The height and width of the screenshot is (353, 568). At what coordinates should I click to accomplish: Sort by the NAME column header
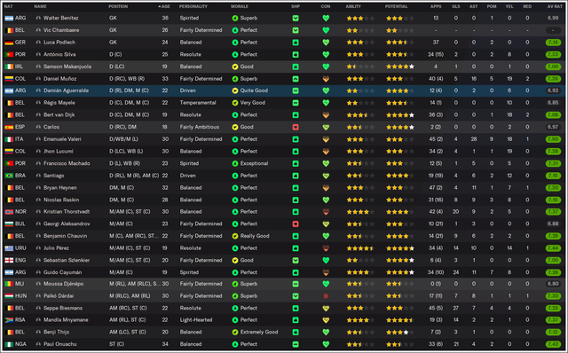pyautogui.click(x=39, y=6)
